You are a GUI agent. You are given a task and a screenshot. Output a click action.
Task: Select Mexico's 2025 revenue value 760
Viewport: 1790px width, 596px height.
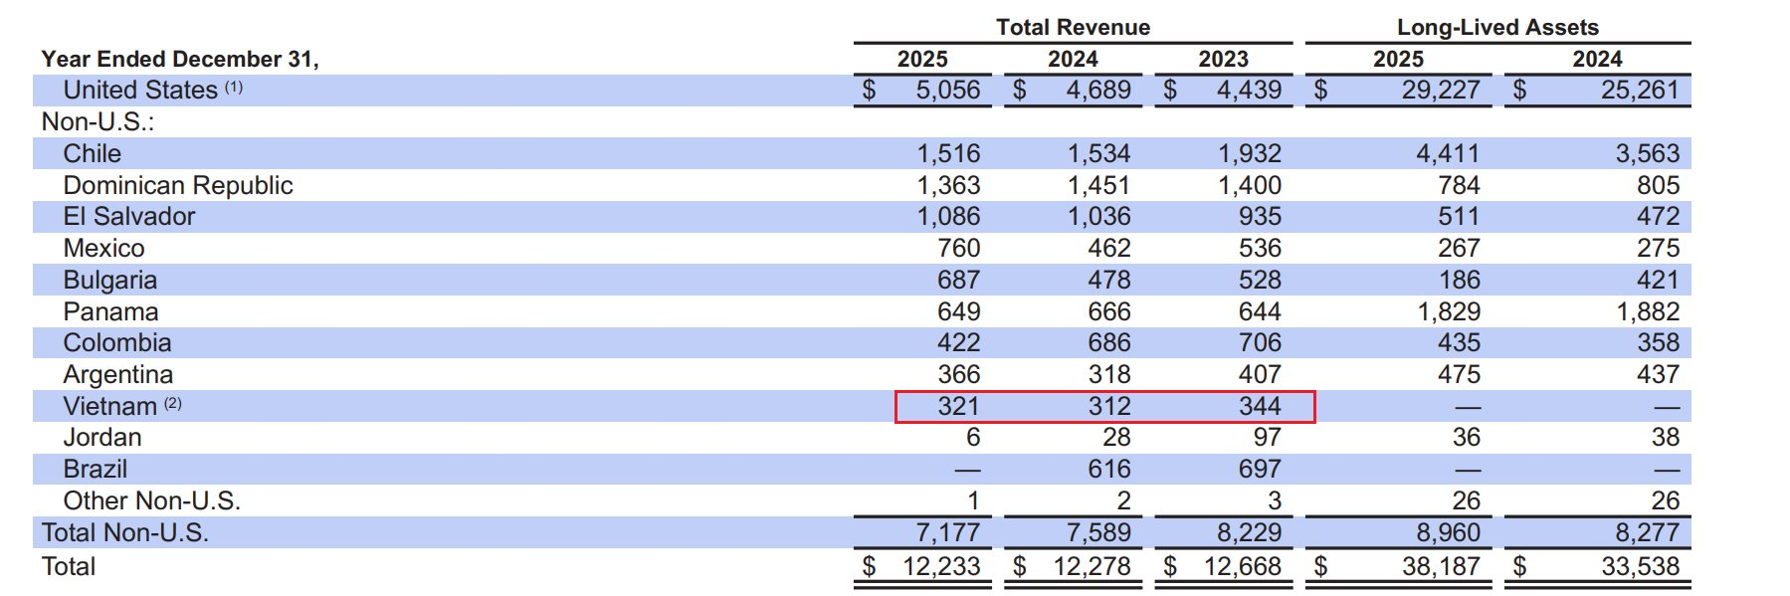(x=957, y=248)
